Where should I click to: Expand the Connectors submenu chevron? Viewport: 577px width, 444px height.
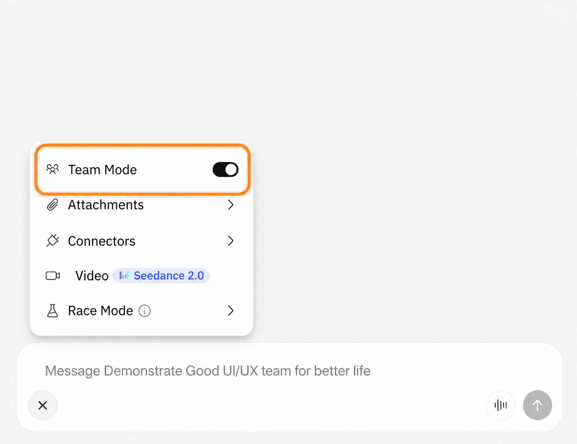pos(231,241)
